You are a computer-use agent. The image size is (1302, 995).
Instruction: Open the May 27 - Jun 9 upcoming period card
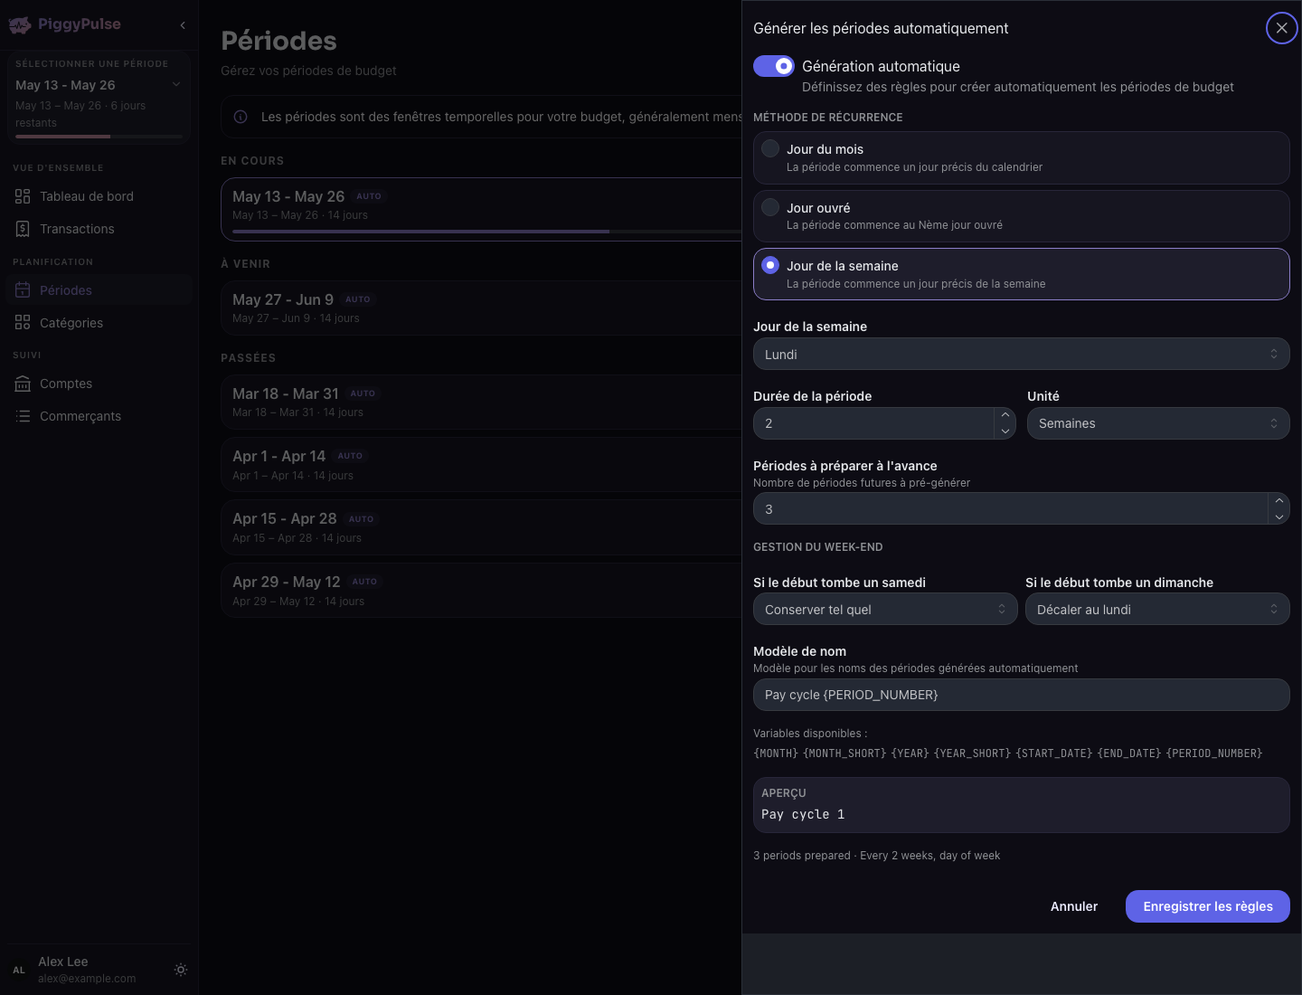[481, 308]
